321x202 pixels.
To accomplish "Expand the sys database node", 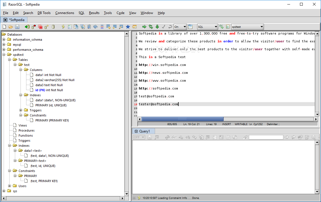I will click(x=4, y=191).
